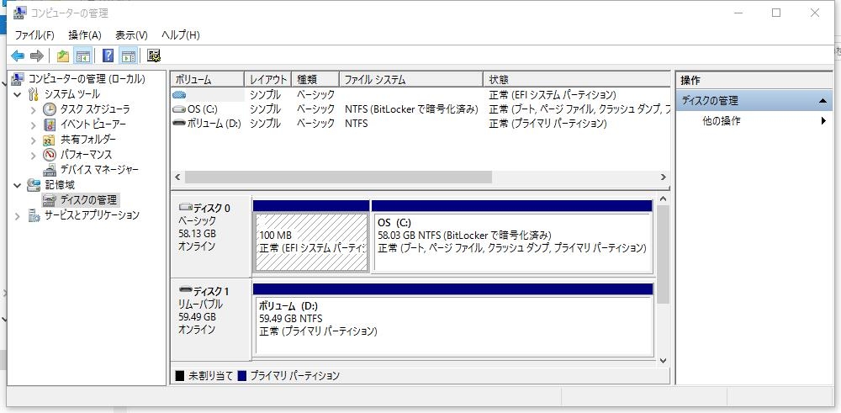
Task: Click the ディスク 0 disk icon
Action: tap(186, 207)
